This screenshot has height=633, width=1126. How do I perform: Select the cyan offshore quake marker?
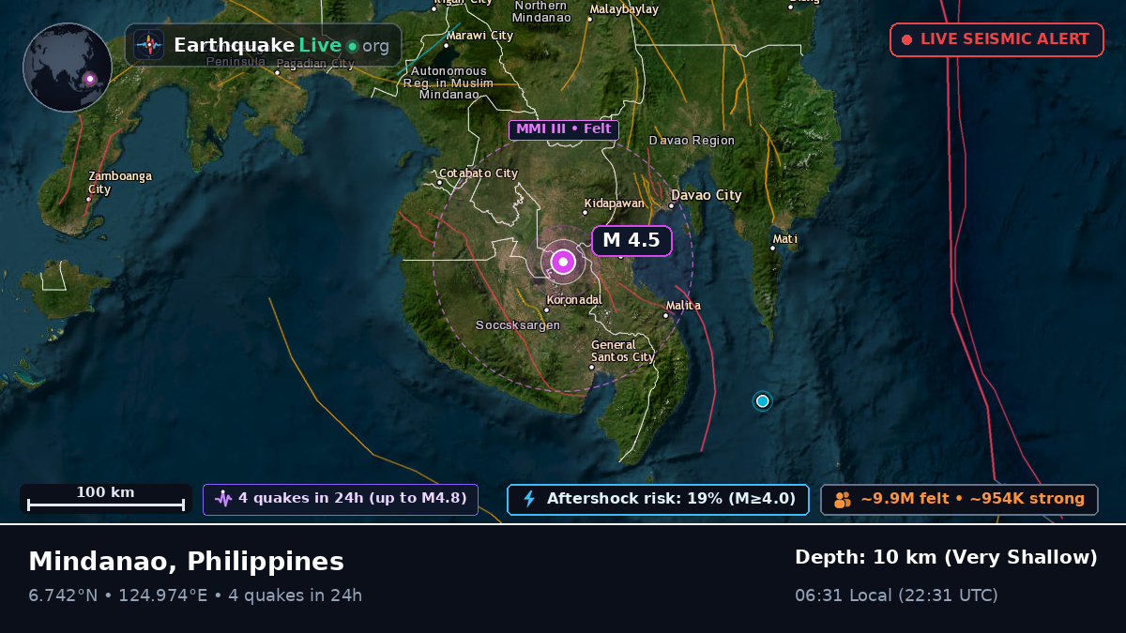(762, 401)
